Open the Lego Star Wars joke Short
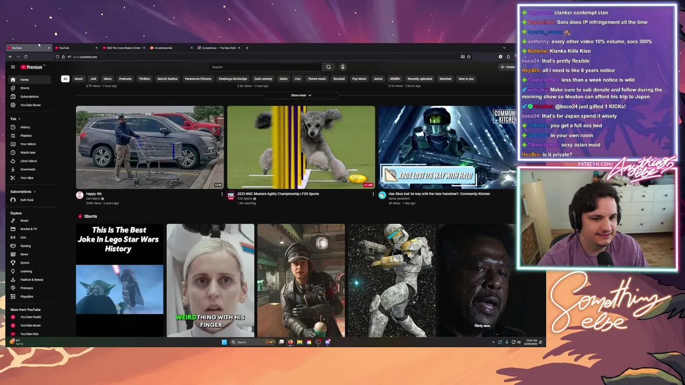Screen dimensions: 685x385 click(x=119, y=280)
